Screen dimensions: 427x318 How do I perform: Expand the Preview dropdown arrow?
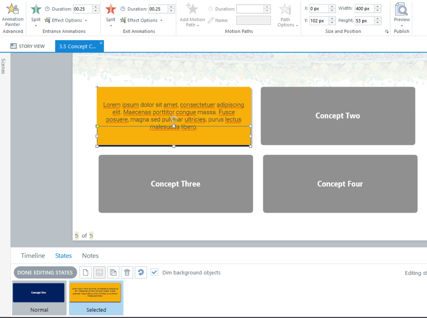tap(401, 26)
